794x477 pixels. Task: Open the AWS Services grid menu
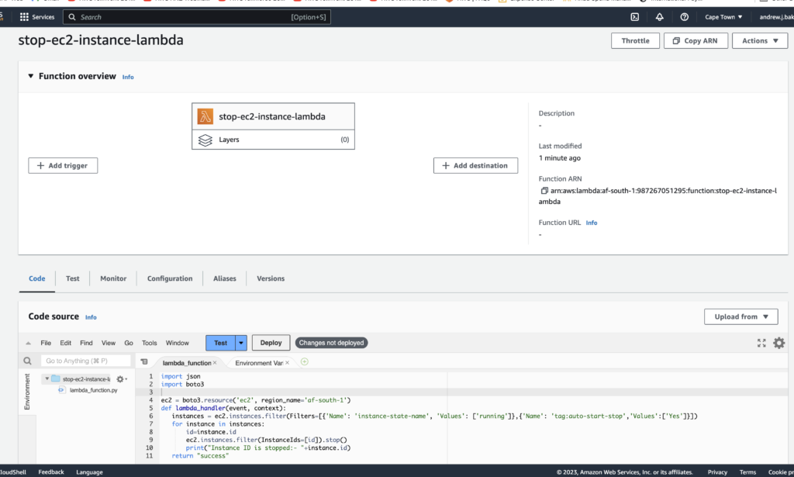[24, 16]
